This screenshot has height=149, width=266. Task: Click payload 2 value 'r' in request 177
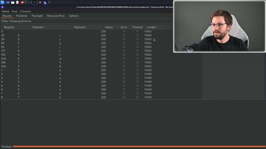pos(60,51)
